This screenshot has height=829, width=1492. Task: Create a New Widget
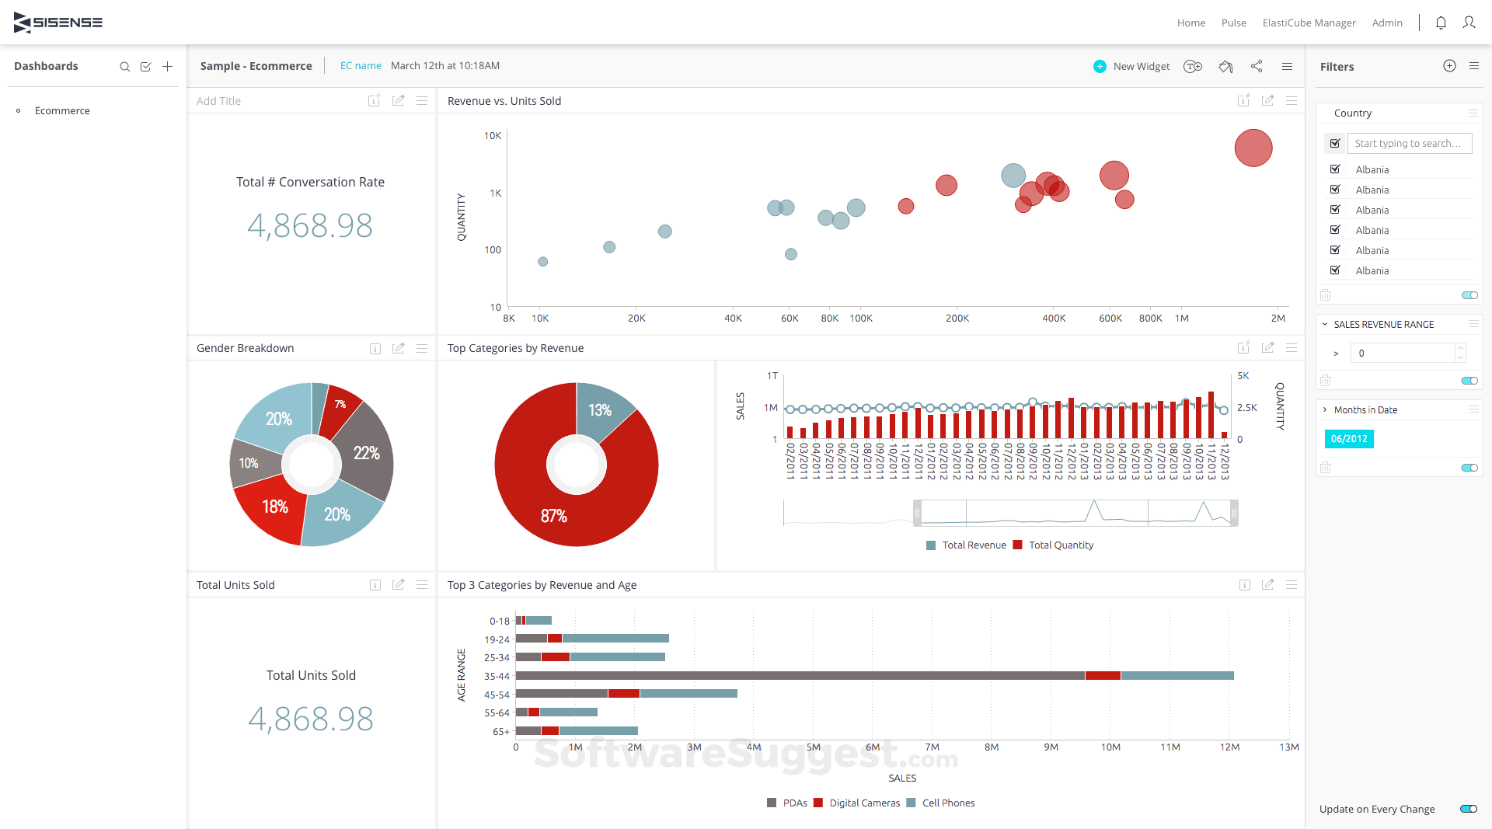(1131, 66)
